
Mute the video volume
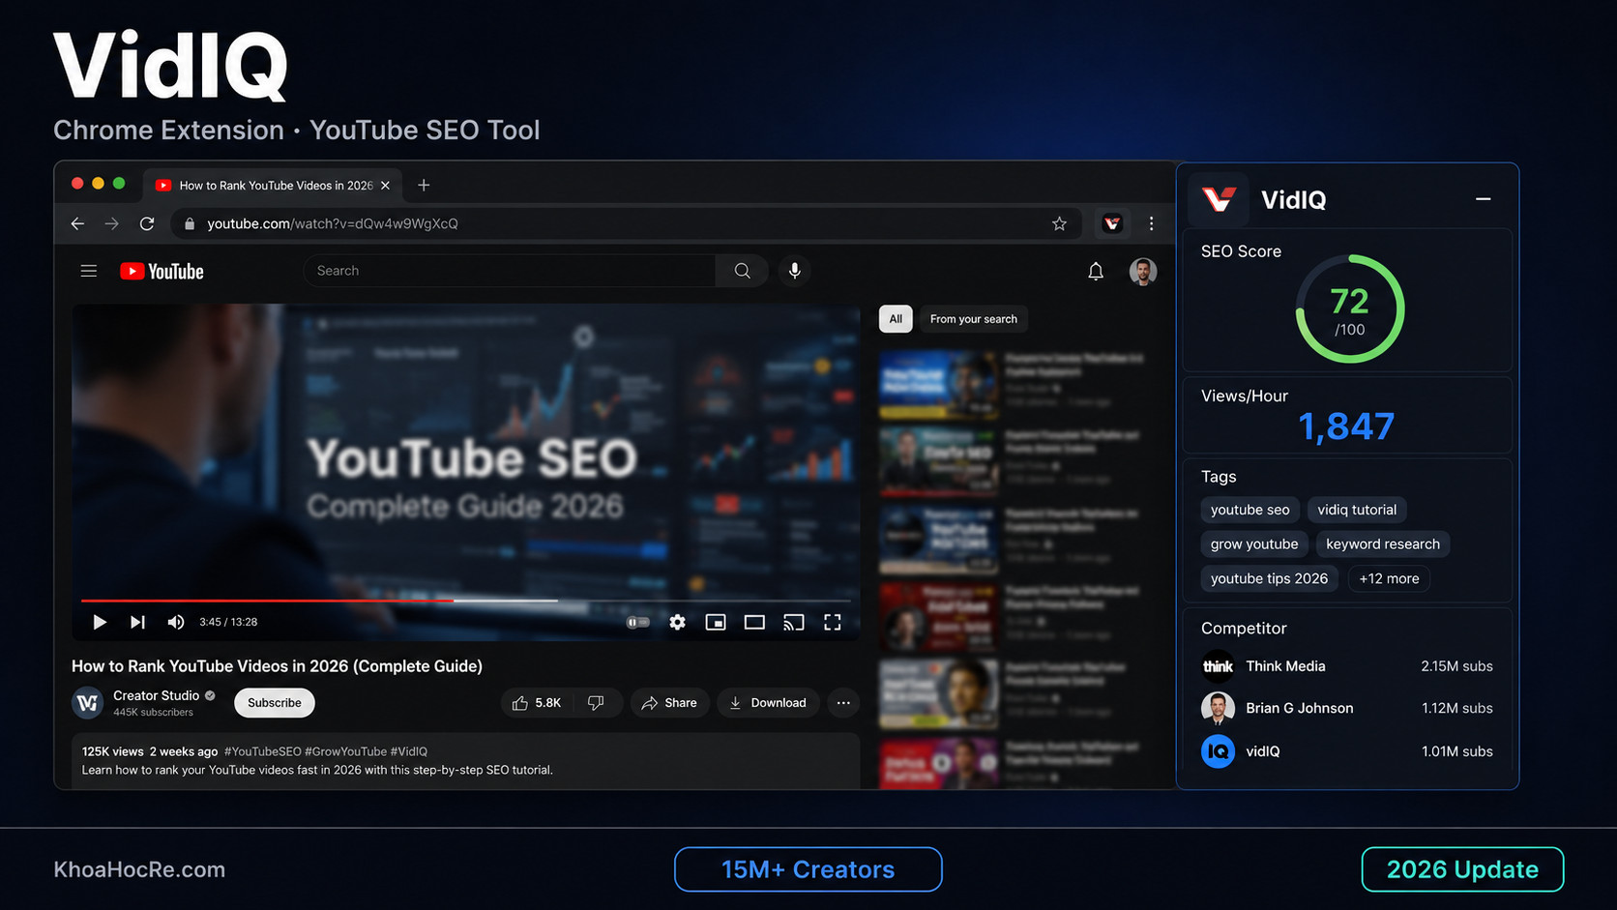(175, 622)
